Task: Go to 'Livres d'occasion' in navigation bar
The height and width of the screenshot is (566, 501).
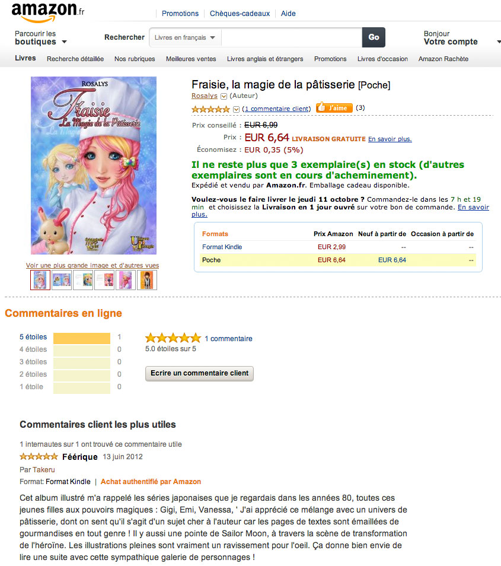Action: pos(382,59)
